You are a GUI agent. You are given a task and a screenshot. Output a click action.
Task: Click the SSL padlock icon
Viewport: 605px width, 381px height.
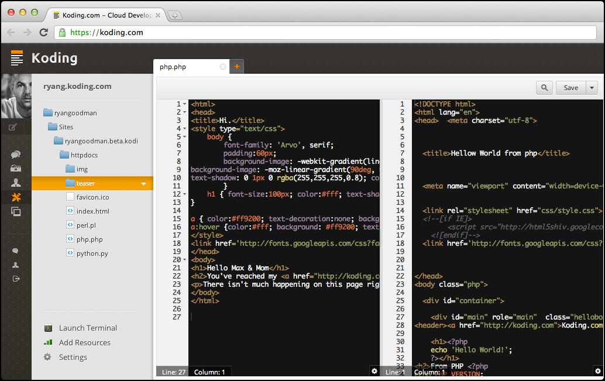pos(62,32)
